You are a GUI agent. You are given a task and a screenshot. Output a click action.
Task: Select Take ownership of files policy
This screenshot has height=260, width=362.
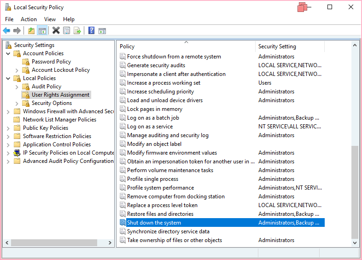pos(174,240)
